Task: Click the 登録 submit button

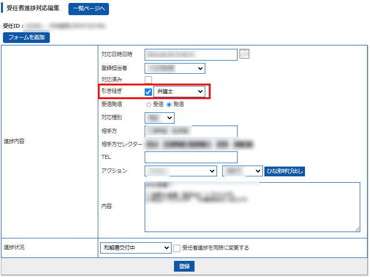Action: pos(184,266)
